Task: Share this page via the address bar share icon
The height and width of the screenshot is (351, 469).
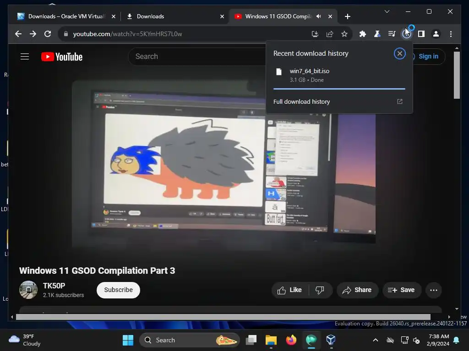Action: click(330, 34)
